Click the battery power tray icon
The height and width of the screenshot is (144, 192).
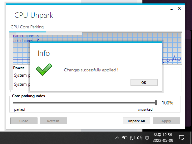pyautogui.click(x=125, y=138)
